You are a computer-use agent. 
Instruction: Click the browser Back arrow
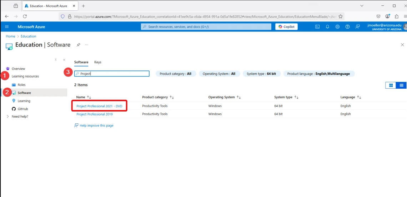coord(7,16)
